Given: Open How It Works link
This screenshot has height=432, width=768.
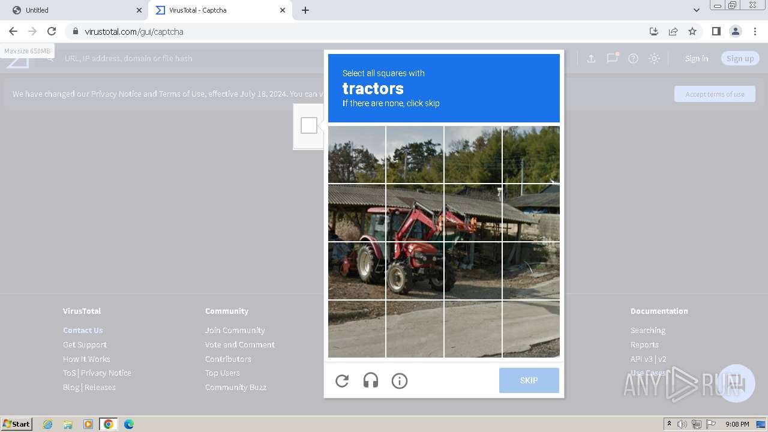Looking at the screenshot, I should click(86, 359).
